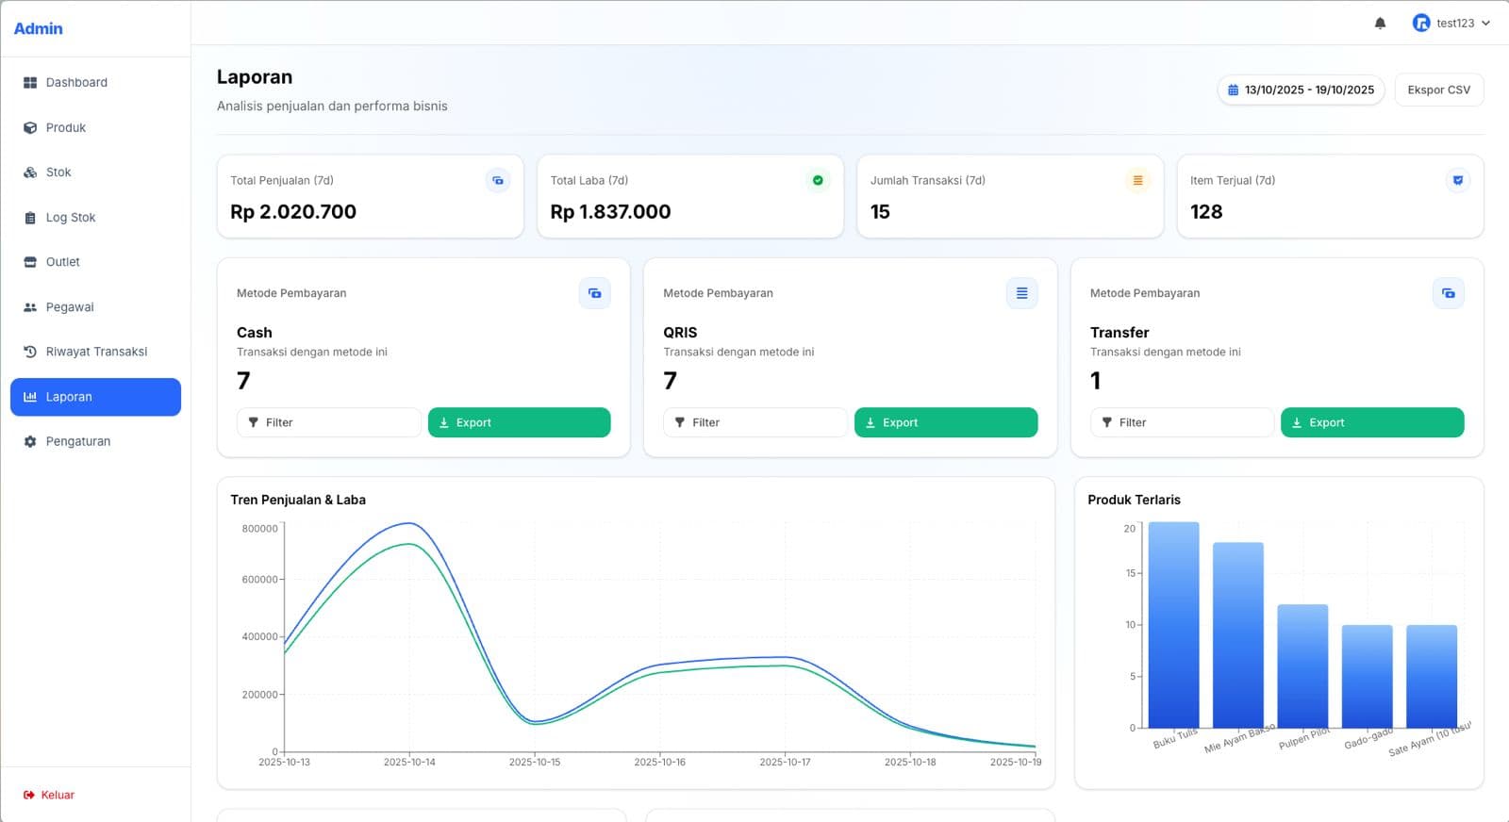Open the test123 account dropdown chevron
Screen dimensions: 1509x822
[1486, 24]
